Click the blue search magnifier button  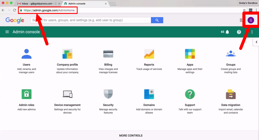157,20
